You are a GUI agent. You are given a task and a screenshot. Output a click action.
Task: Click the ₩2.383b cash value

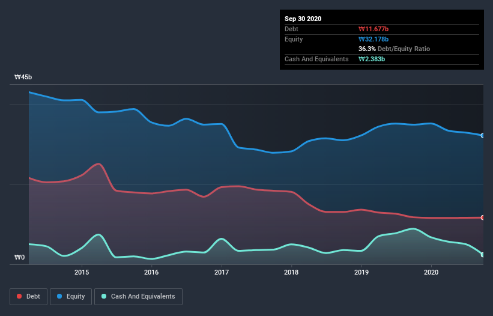372,59
